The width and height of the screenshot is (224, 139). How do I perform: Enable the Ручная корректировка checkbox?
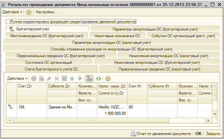8,22
